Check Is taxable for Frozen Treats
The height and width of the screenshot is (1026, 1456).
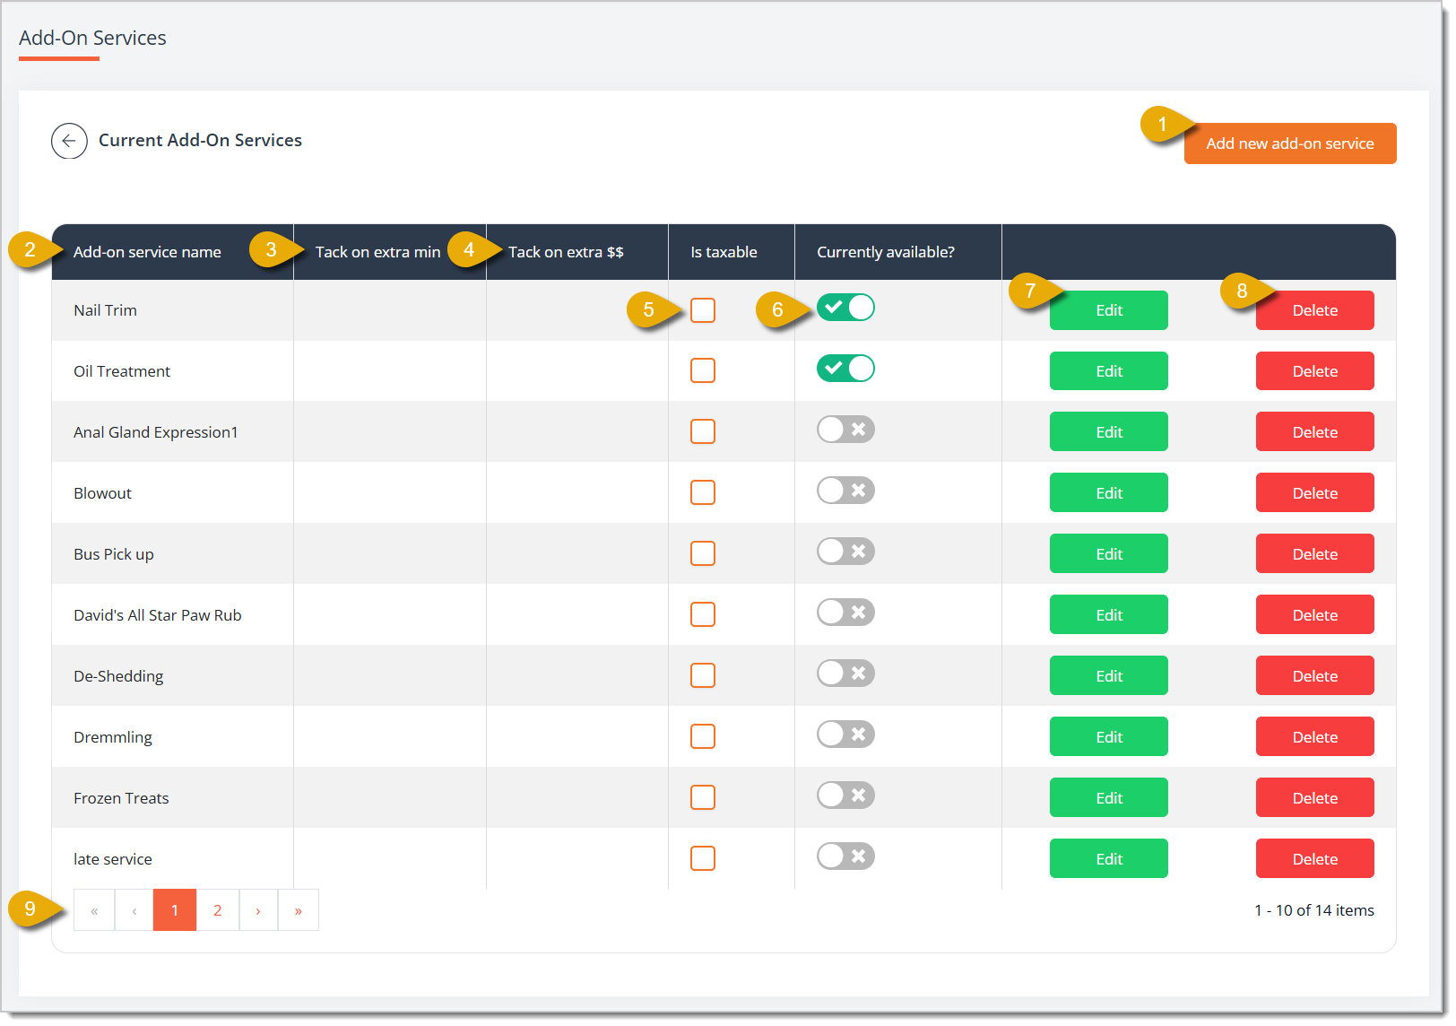click(703, 798)
